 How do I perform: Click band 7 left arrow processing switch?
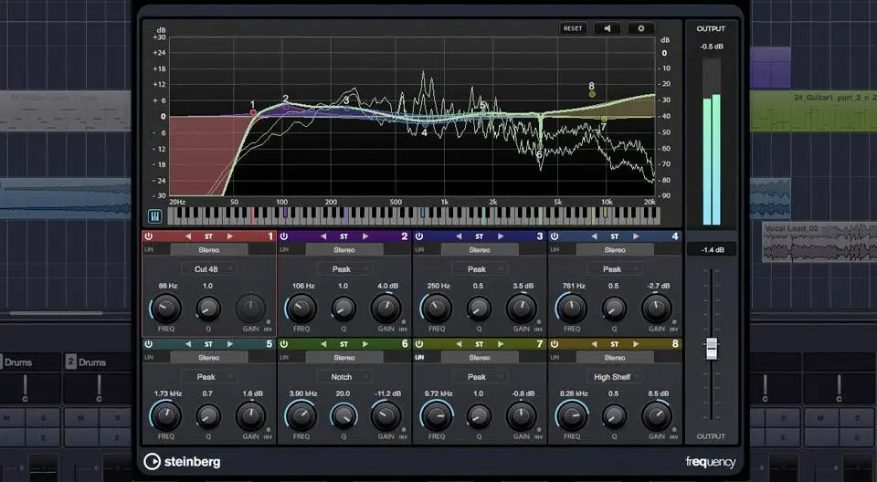[x=459, y=344]
